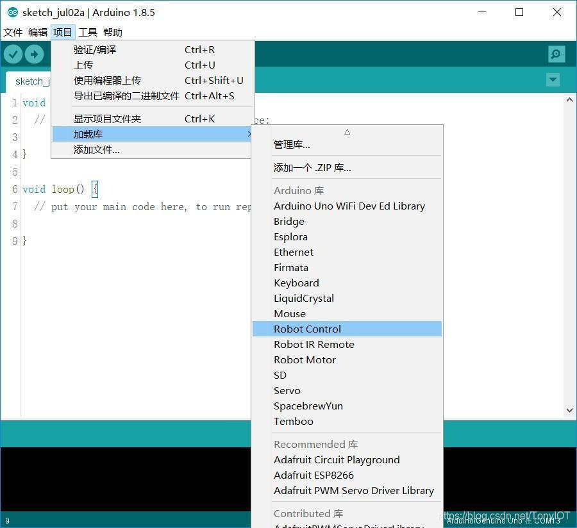Select the Bridge library
This screenshot has width=577, height=528.
click(x=347, y=221)
